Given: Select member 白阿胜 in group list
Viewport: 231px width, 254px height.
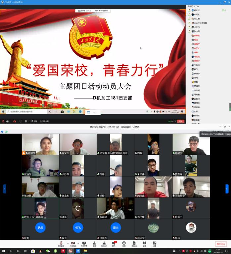Looking at the screenshot, I should tap(197, 15).
